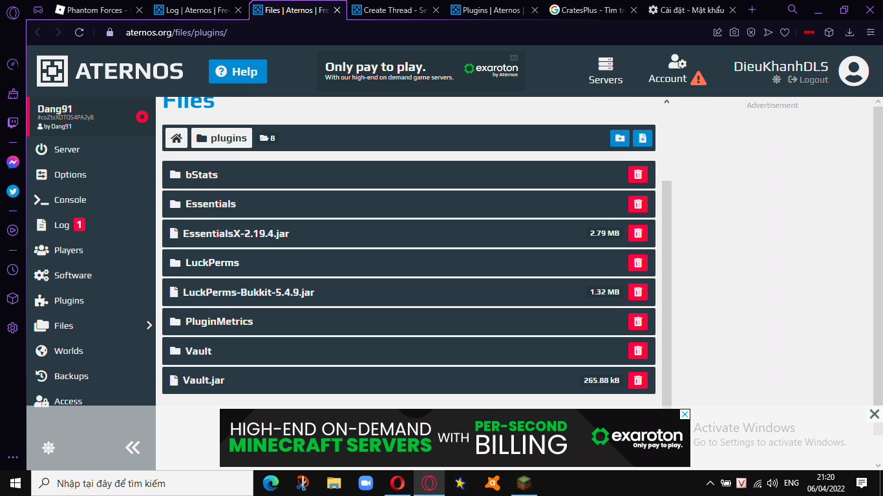
Task: Open the Opera sidebar player icon
Action: tap(13, 230)
